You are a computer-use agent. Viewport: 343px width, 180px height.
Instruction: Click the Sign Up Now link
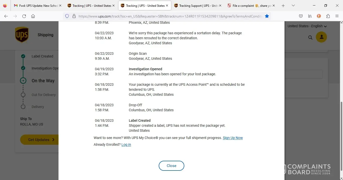(233, 138)
